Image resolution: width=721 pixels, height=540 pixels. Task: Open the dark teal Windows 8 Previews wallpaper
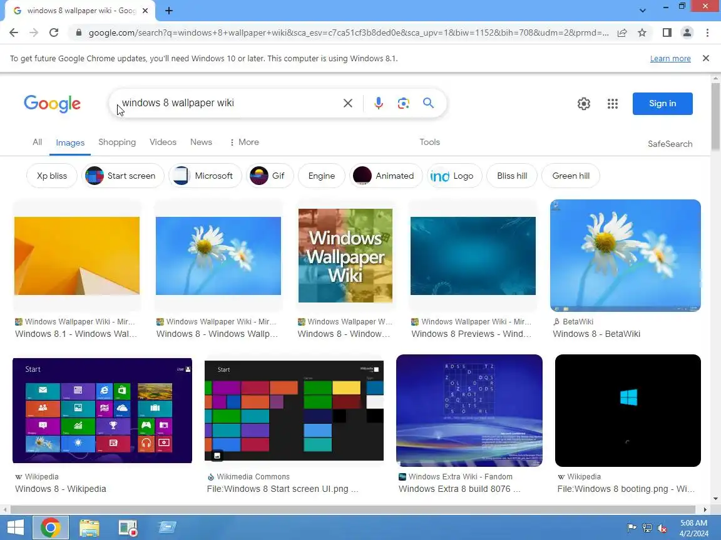point(473,256)
